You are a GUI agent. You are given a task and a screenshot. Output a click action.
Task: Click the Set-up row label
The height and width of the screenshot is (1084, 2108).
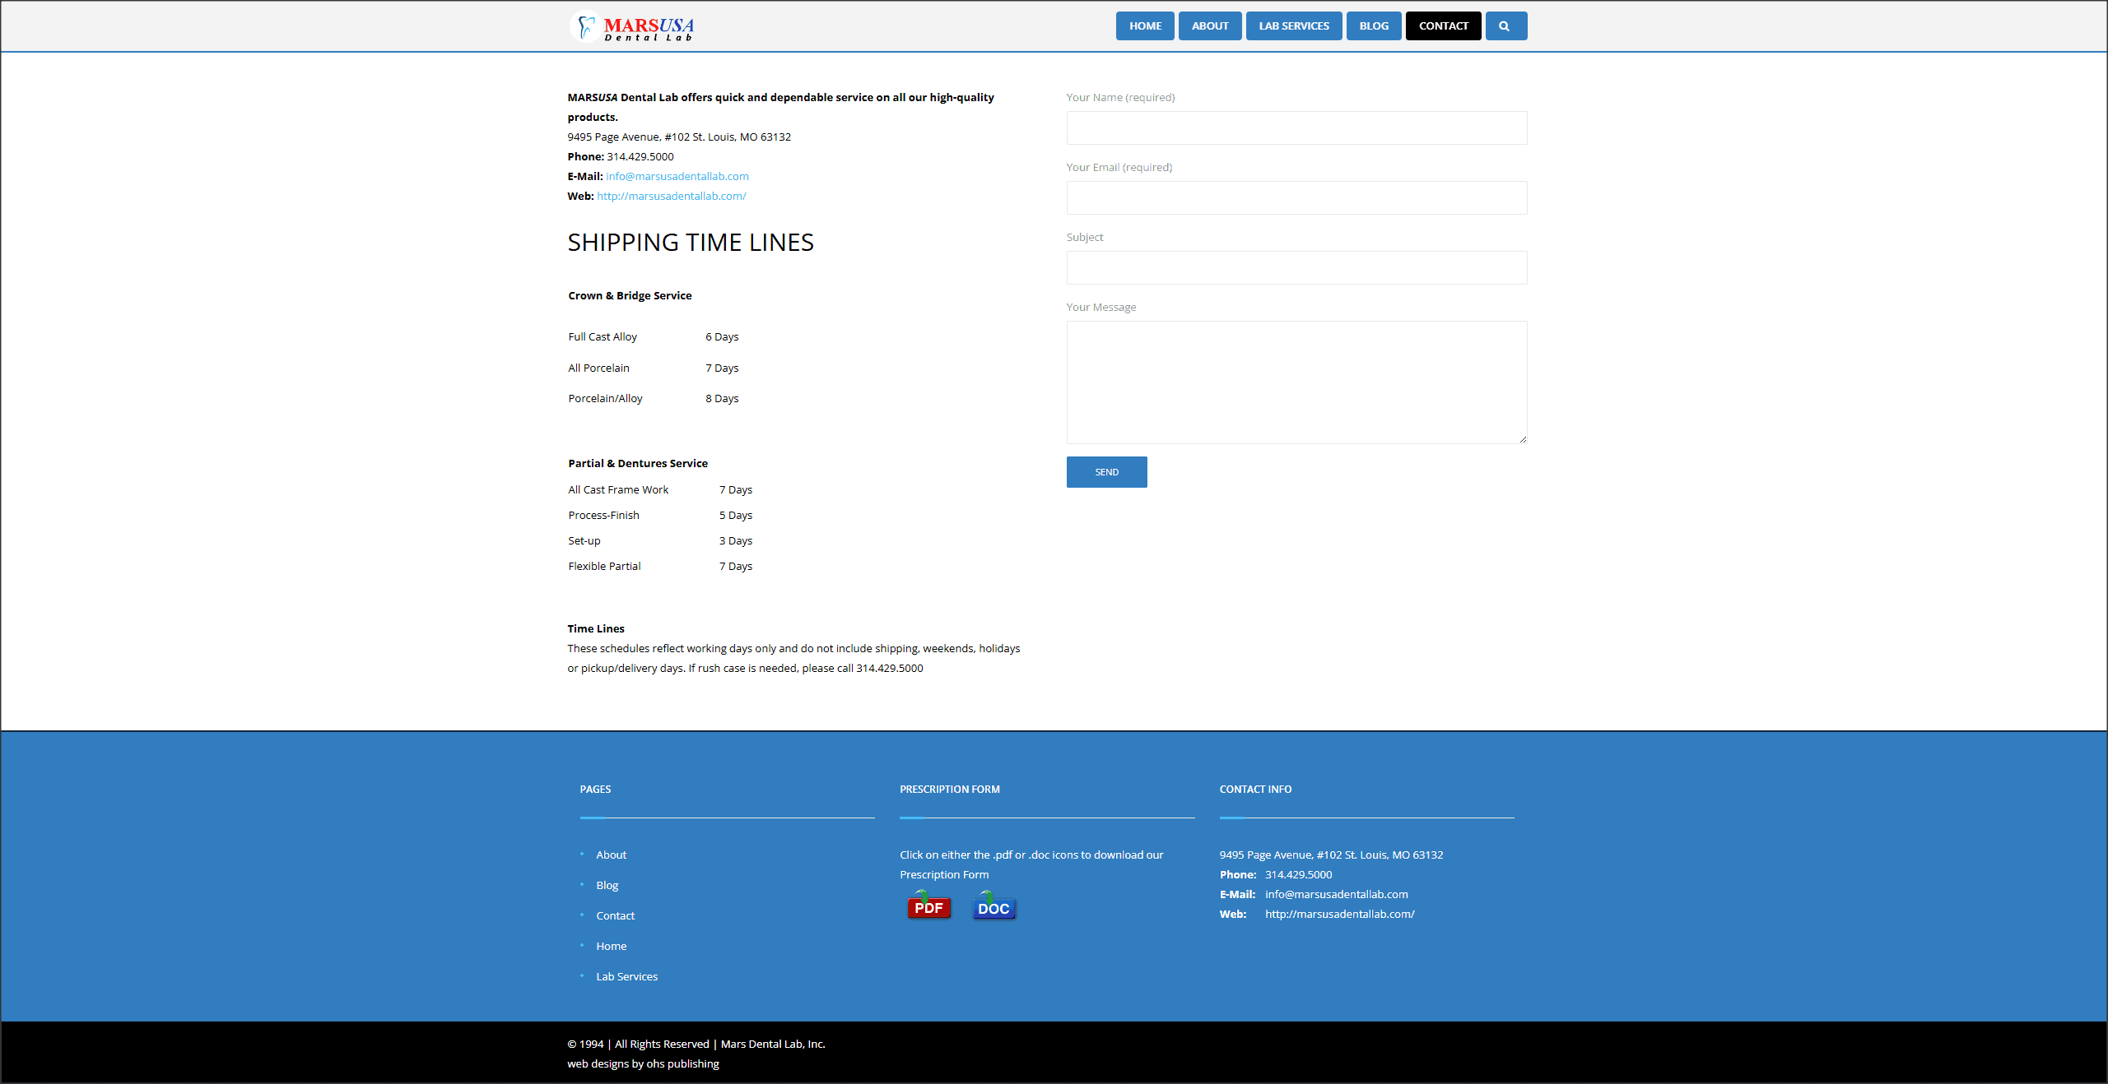(584, 541)
